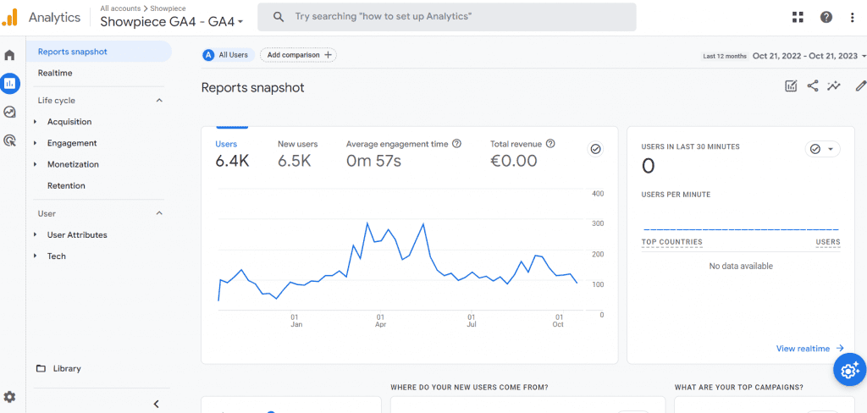Select the Reports icon in left rail

coord(10,84)
